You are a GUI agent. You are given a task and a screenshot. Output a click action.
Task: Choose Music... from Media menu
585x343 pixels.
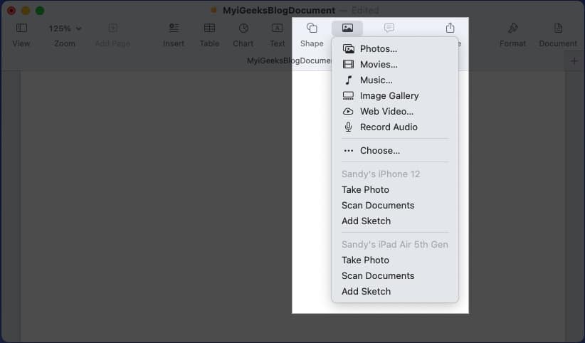point(395,80)
